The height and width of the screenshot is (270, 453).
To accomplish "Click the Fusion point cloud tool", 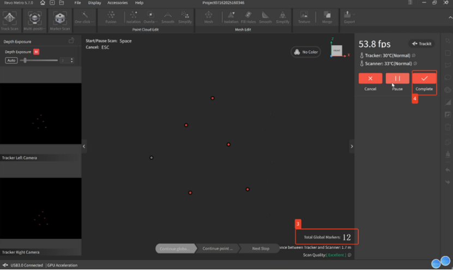I will point(111,18).
